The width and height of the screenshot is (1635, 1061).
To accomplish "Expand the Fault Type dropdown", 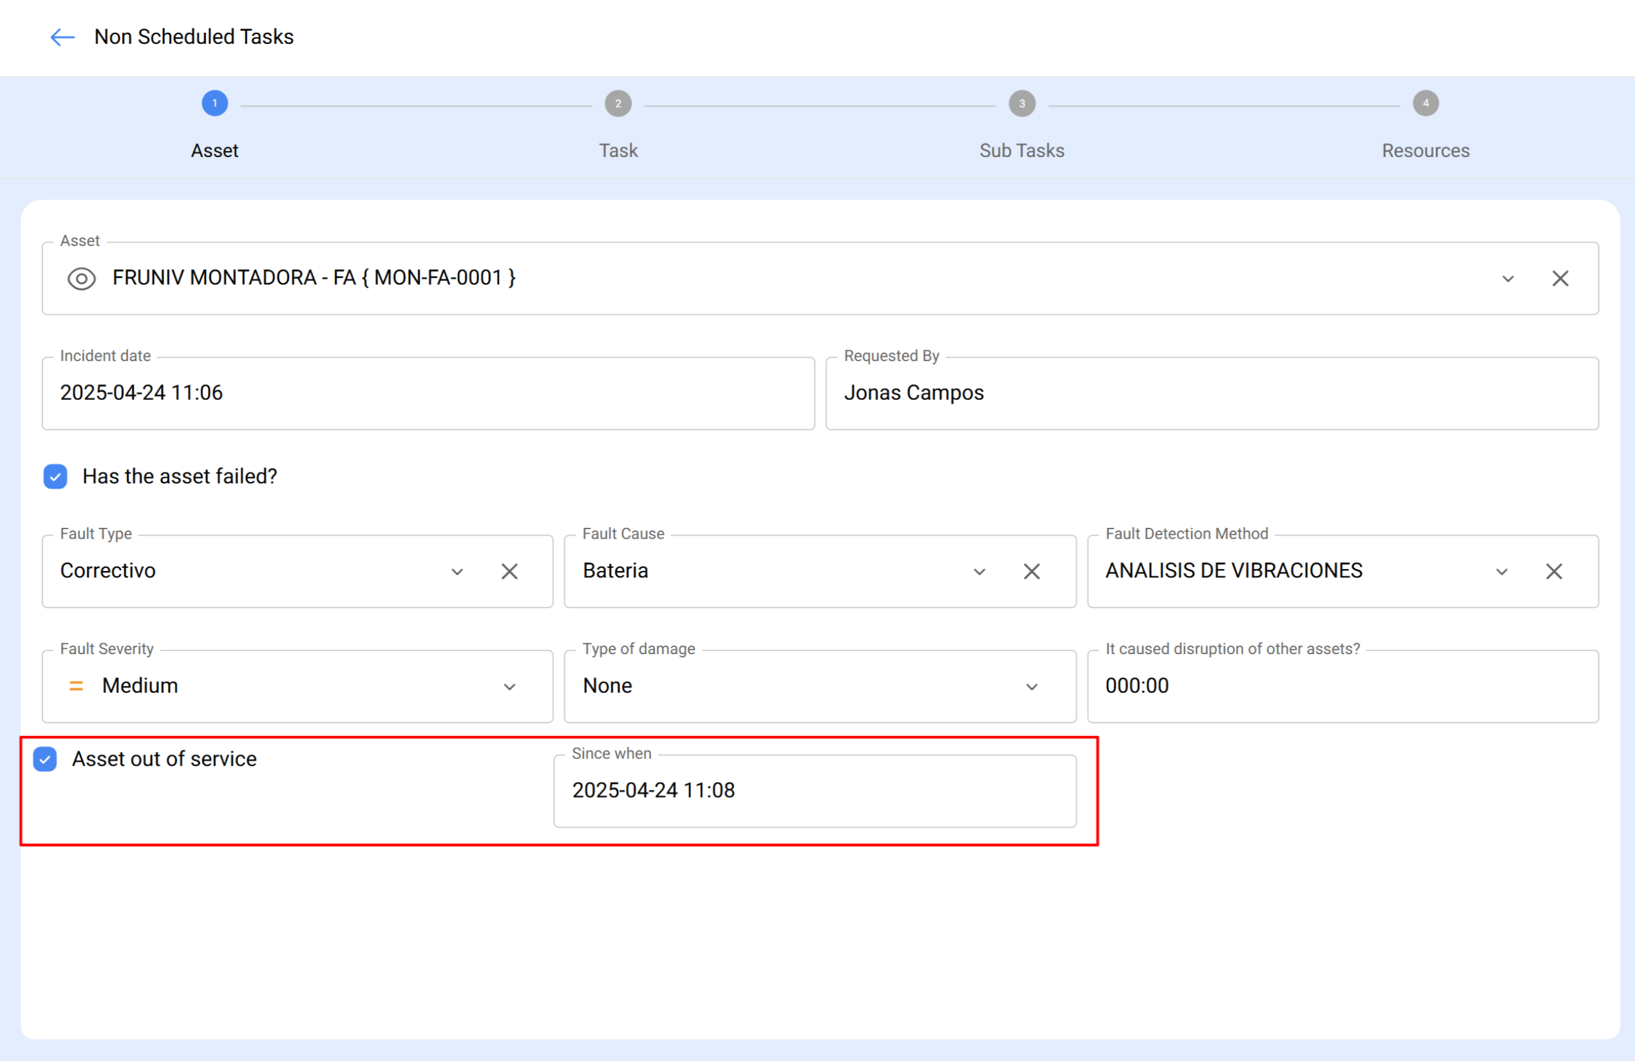I will [457, 570].
